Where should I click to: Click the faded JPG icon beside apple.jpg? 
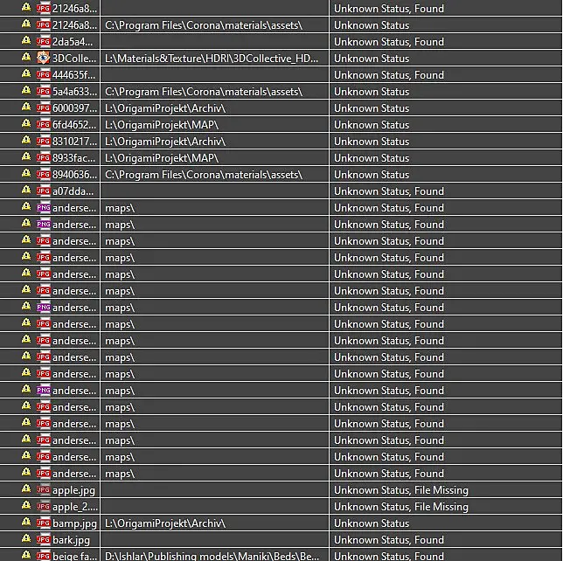point(43,490)
